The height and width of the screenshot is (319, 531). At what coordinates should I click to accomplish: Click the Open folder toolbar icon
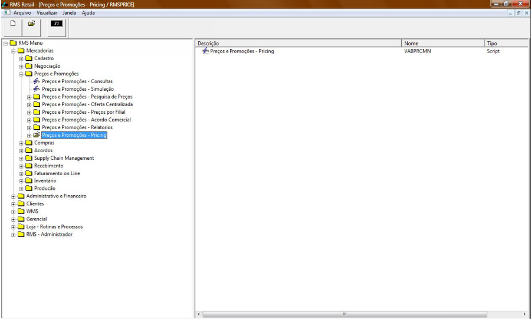[x=31, y=24]
